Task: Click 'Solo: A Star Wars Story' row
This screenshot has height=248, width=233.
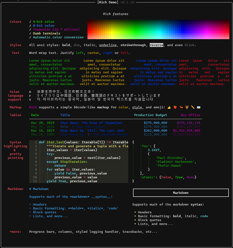Action: (82, 127)
